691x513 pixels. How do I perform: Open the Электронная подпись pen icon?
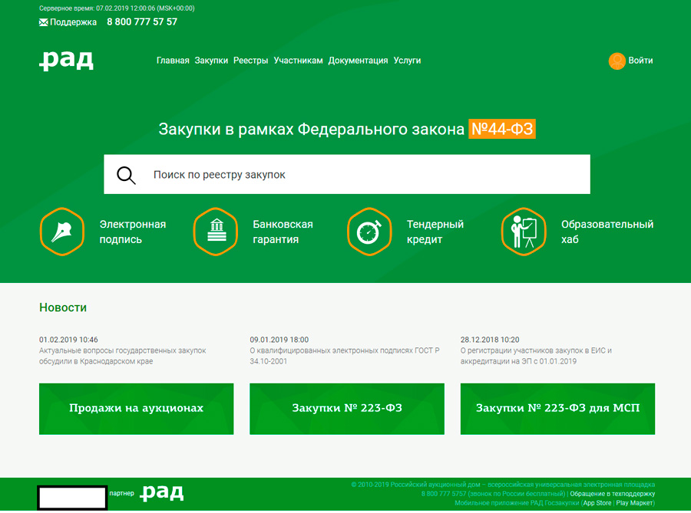[x=61, y=232]
